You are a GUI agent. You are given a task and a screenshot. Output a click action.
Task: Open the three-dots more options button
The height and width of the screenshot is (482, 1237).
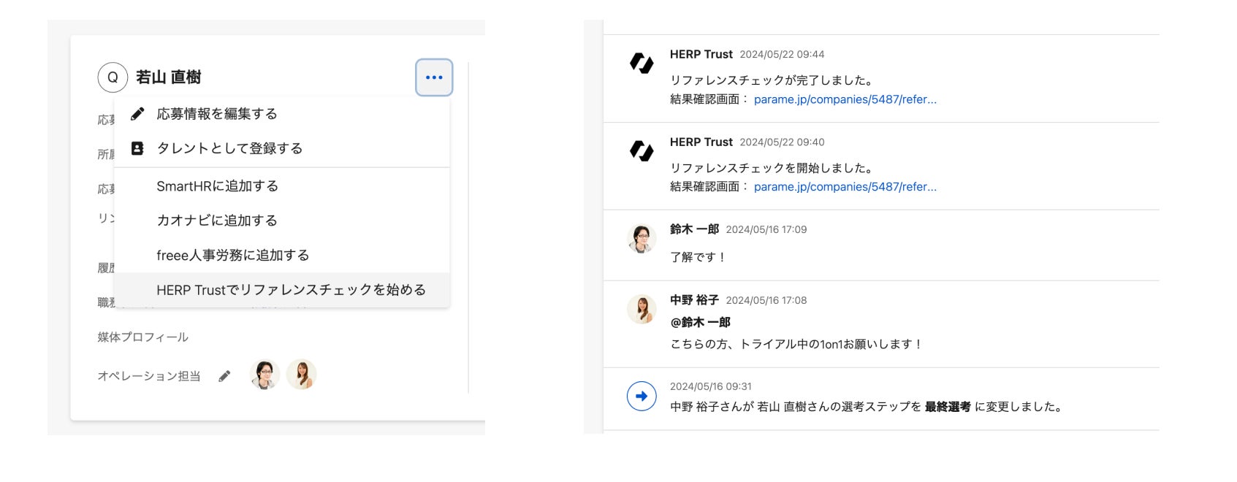pos(434,77)
